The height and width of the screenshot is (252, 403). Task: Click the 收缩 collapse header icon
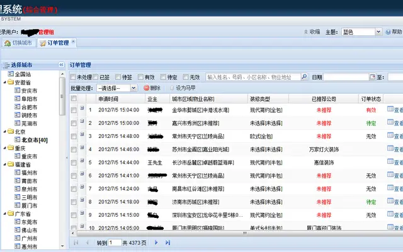pyautogui.click(x=306, y=32)
